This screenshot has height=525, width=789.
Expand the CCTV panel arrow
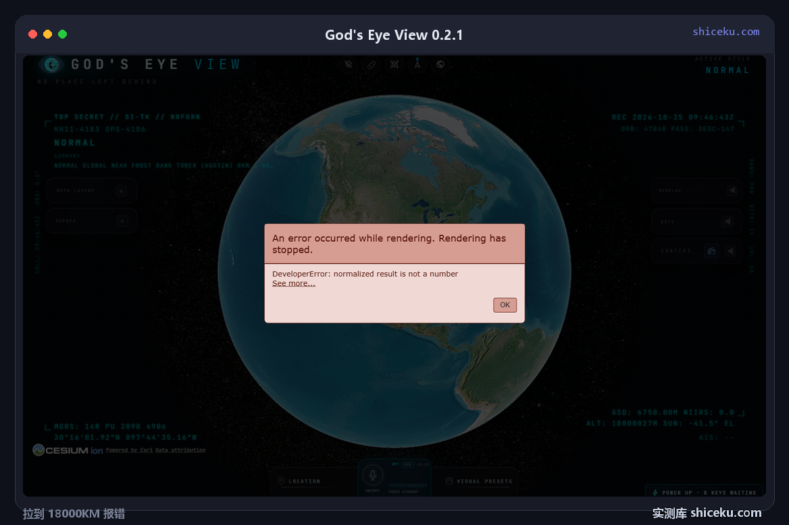tap(727, 222)
